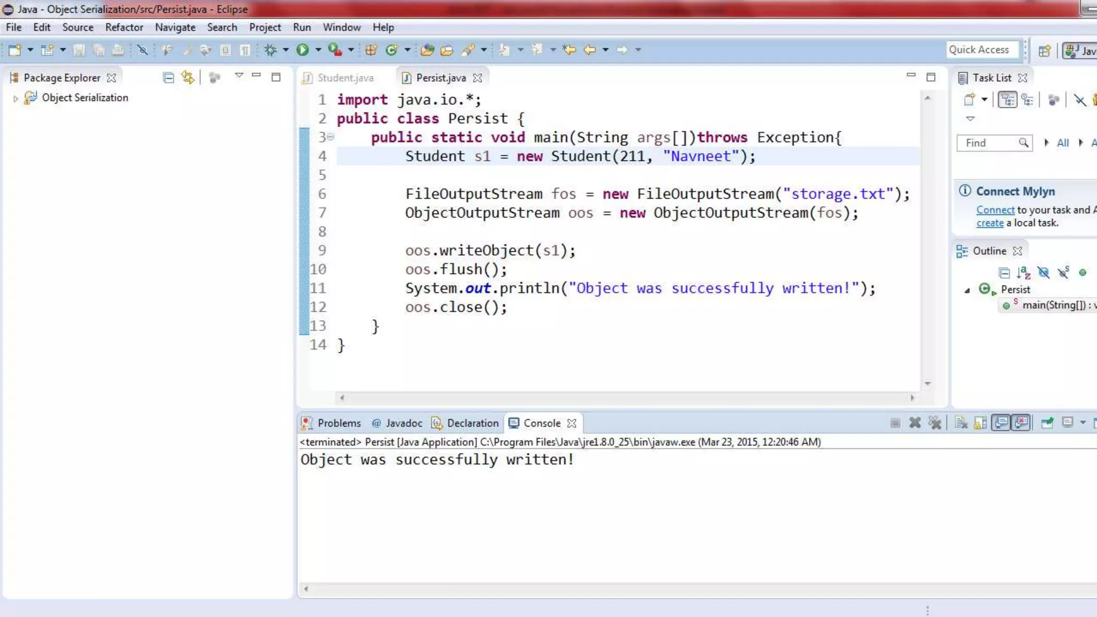The height and width of the screenshot is (617, 1097).
Task: Click the Open Type toolbar icon
Action: pyautogui.click(x=427, y=50)
